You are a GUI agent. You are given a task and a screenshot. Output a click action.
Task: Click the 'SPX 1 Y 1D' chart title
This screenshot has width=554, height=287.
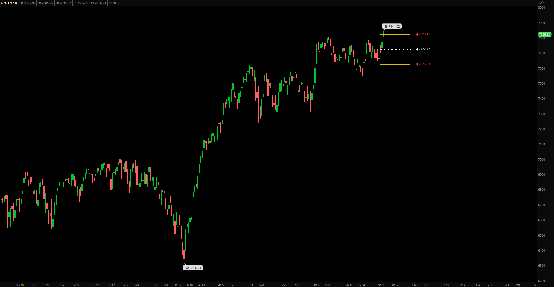(9, 3)
